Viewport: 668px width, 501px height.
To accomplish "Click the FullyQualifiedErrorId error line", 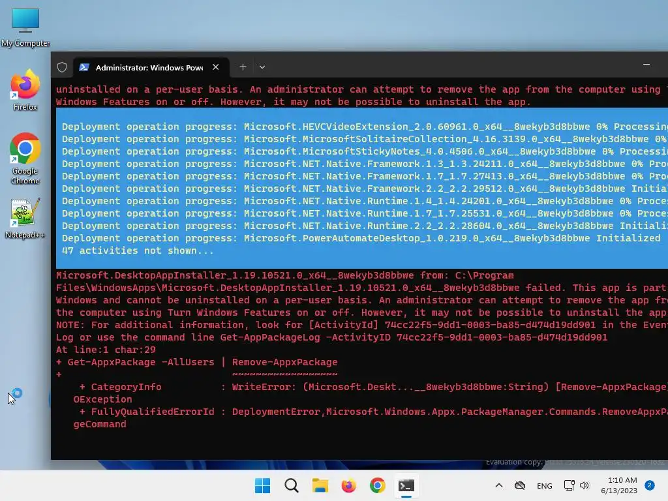I will pyautogui.click(x=373, y=412).
